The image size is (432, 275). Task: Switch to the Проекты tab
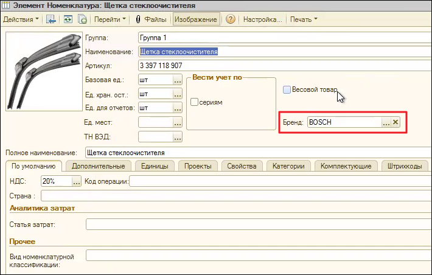(198, 166)
